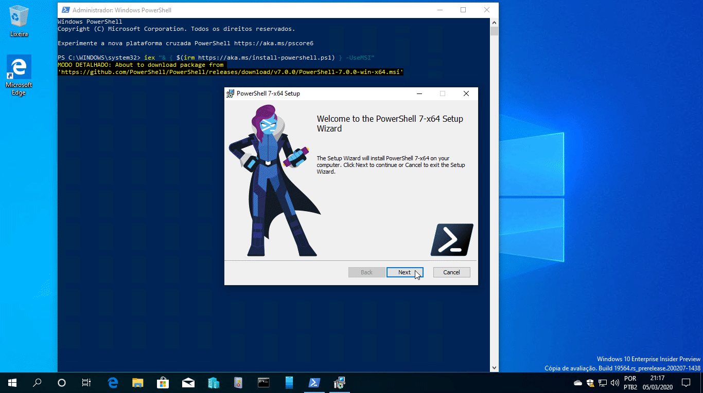This screenshot has width=703, height=393.
Task: Cancel the PowerShell 7 installation
Action: pyautogui.click(x=451, y=272)
